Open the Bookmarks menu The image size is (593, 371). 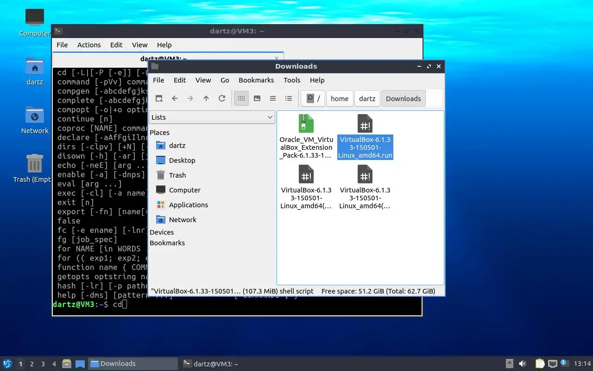tap(256, 80)
